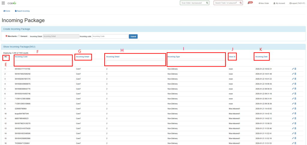This screenshot has width=307, height=145.
Task: Click the Incoming Code input field
Action: pyautogui.click(x=110, y=36)
